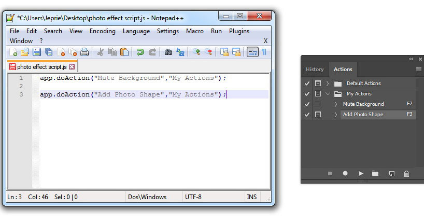Collapse the My Actions set

point(328,94)
